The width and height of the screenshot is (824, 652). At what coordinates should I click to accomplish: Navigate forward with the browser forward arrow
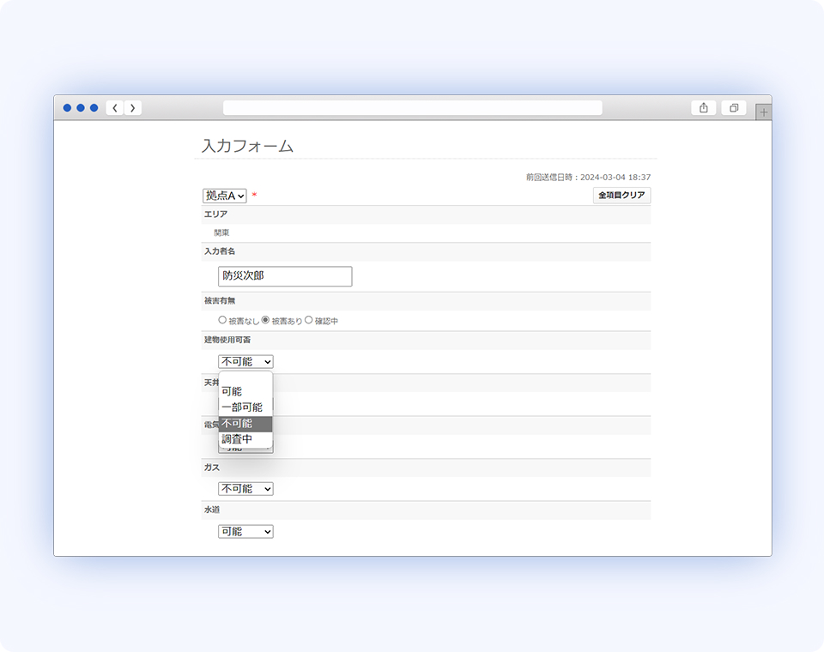click(x=133, y=107)
